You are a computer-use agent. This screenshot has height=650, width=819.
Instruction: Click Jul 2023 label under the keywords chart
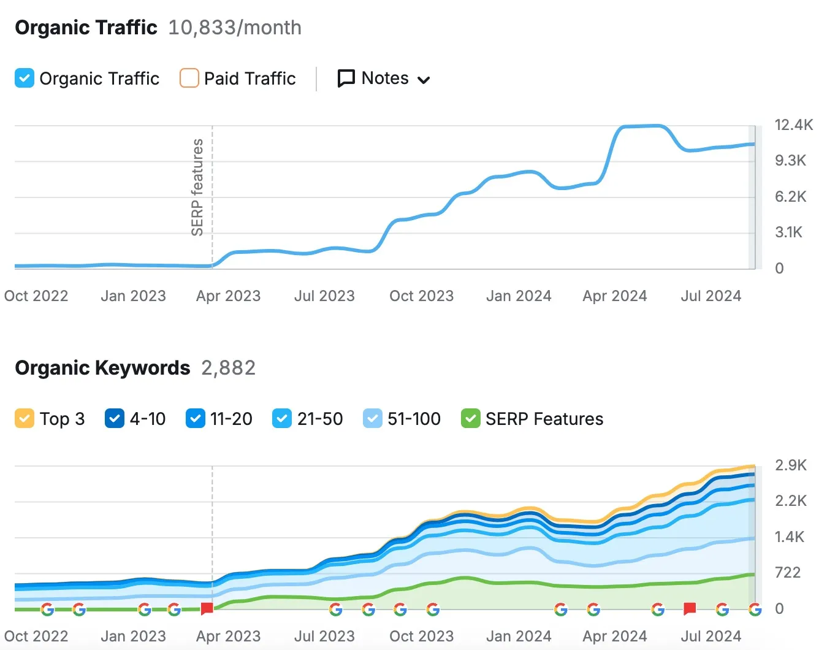coord(324,637)
